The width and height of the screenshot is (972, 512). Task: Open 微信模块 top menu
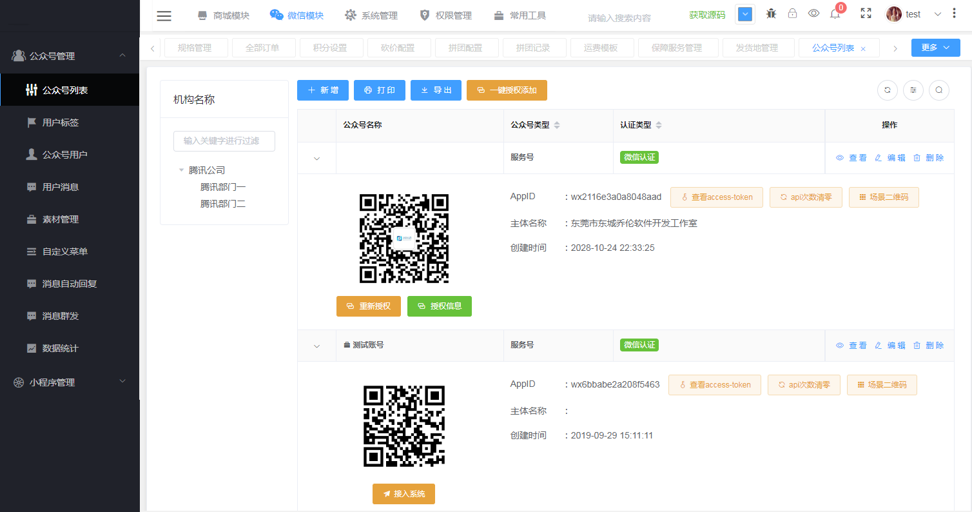(296, 15)
